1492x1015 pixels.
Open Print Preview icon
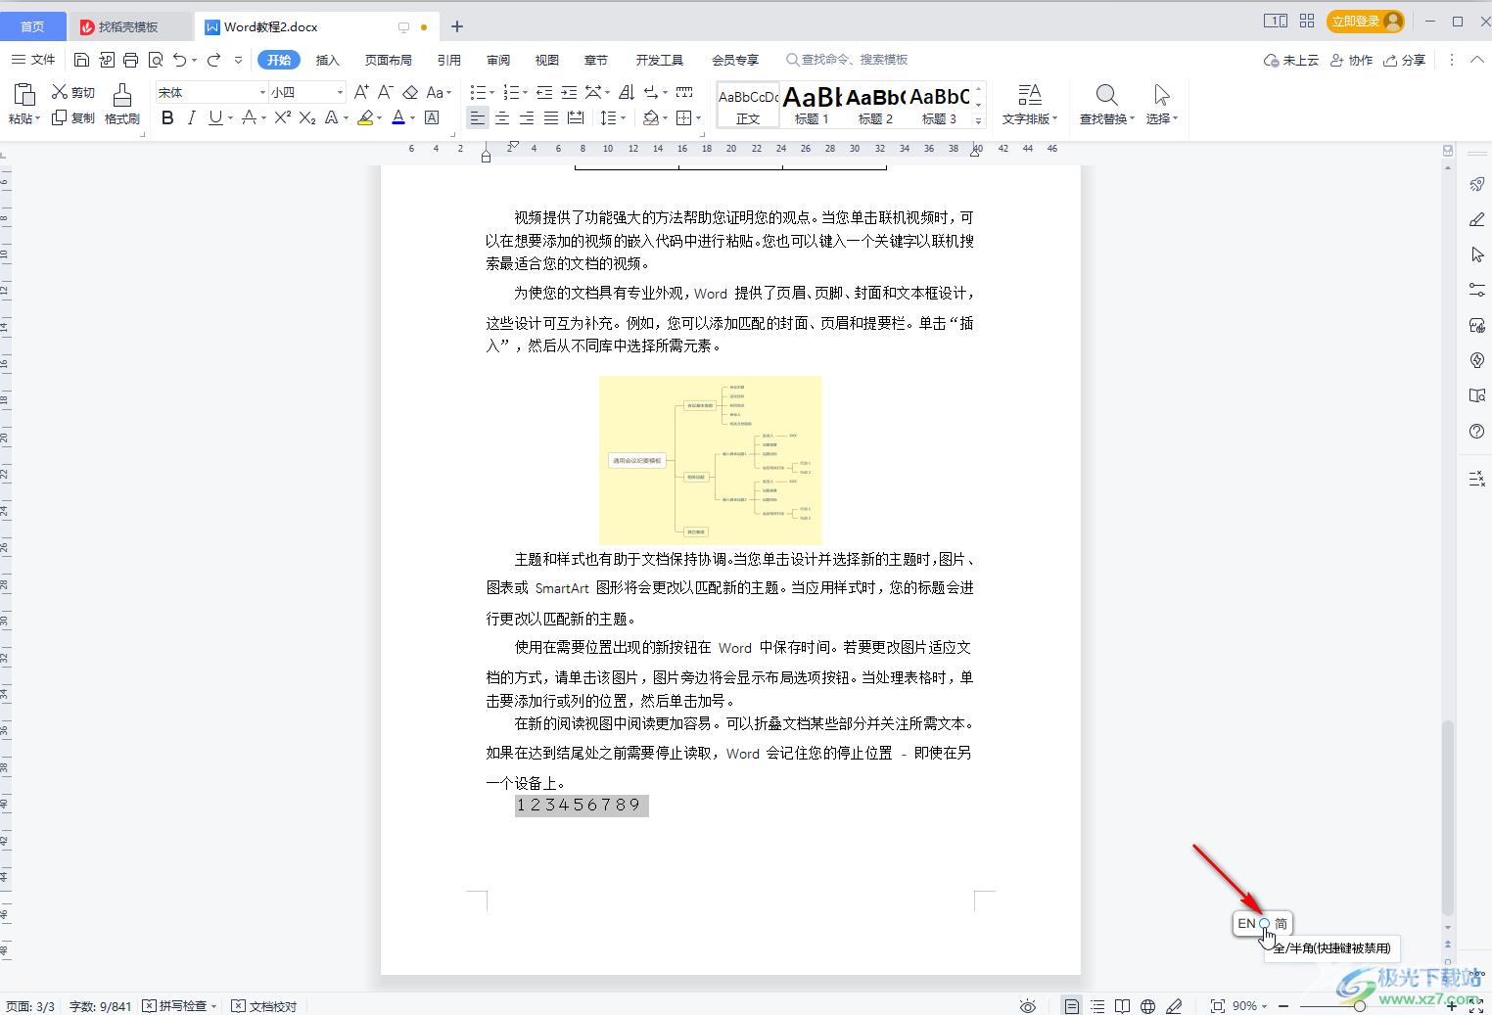[156, 60]
